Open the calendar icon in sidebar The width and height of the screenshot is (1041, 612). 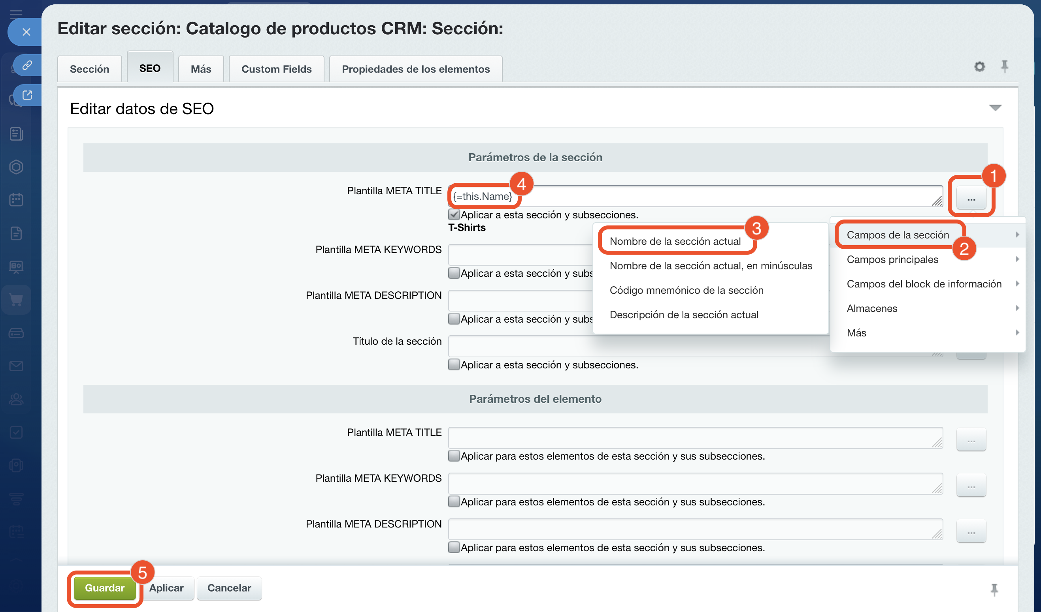coord(16,200)
